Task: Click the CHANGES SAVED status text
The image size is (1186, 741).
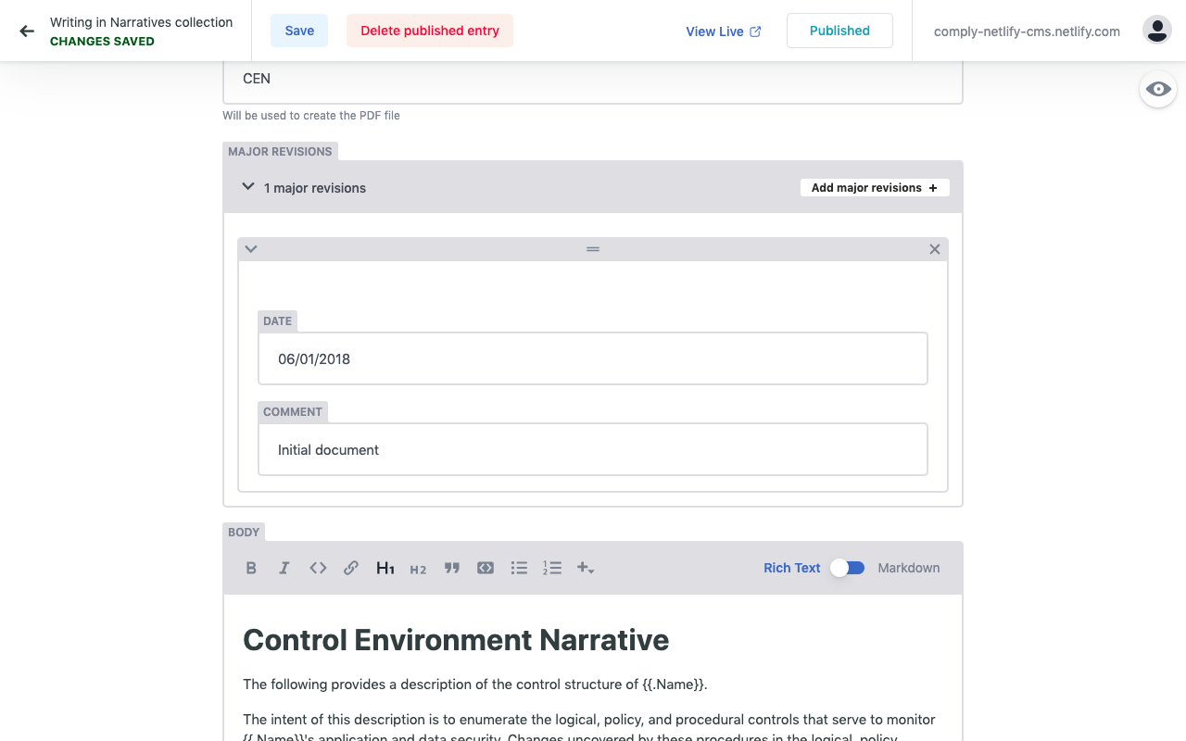Action: point(102,42)
